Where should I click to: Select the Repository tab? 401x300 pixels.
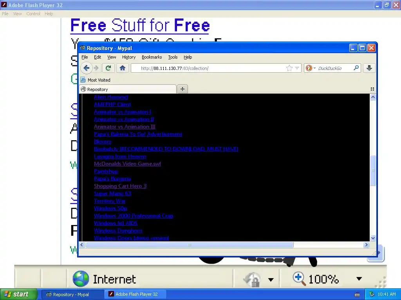click(128, 89)
